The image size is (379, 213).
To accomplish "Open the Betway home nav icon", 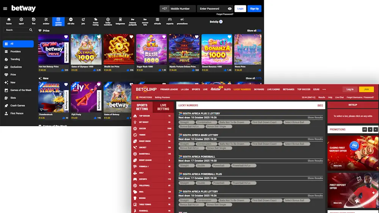I will click(9, 21).
